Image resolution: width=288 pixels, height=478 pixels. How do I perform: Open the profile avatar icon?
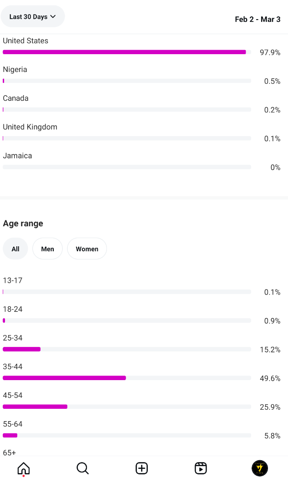[260, 468]
